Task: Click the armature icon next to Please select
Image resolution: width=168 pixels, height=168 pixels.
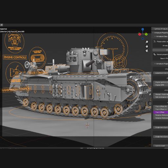Action: [x=155, y=41]
